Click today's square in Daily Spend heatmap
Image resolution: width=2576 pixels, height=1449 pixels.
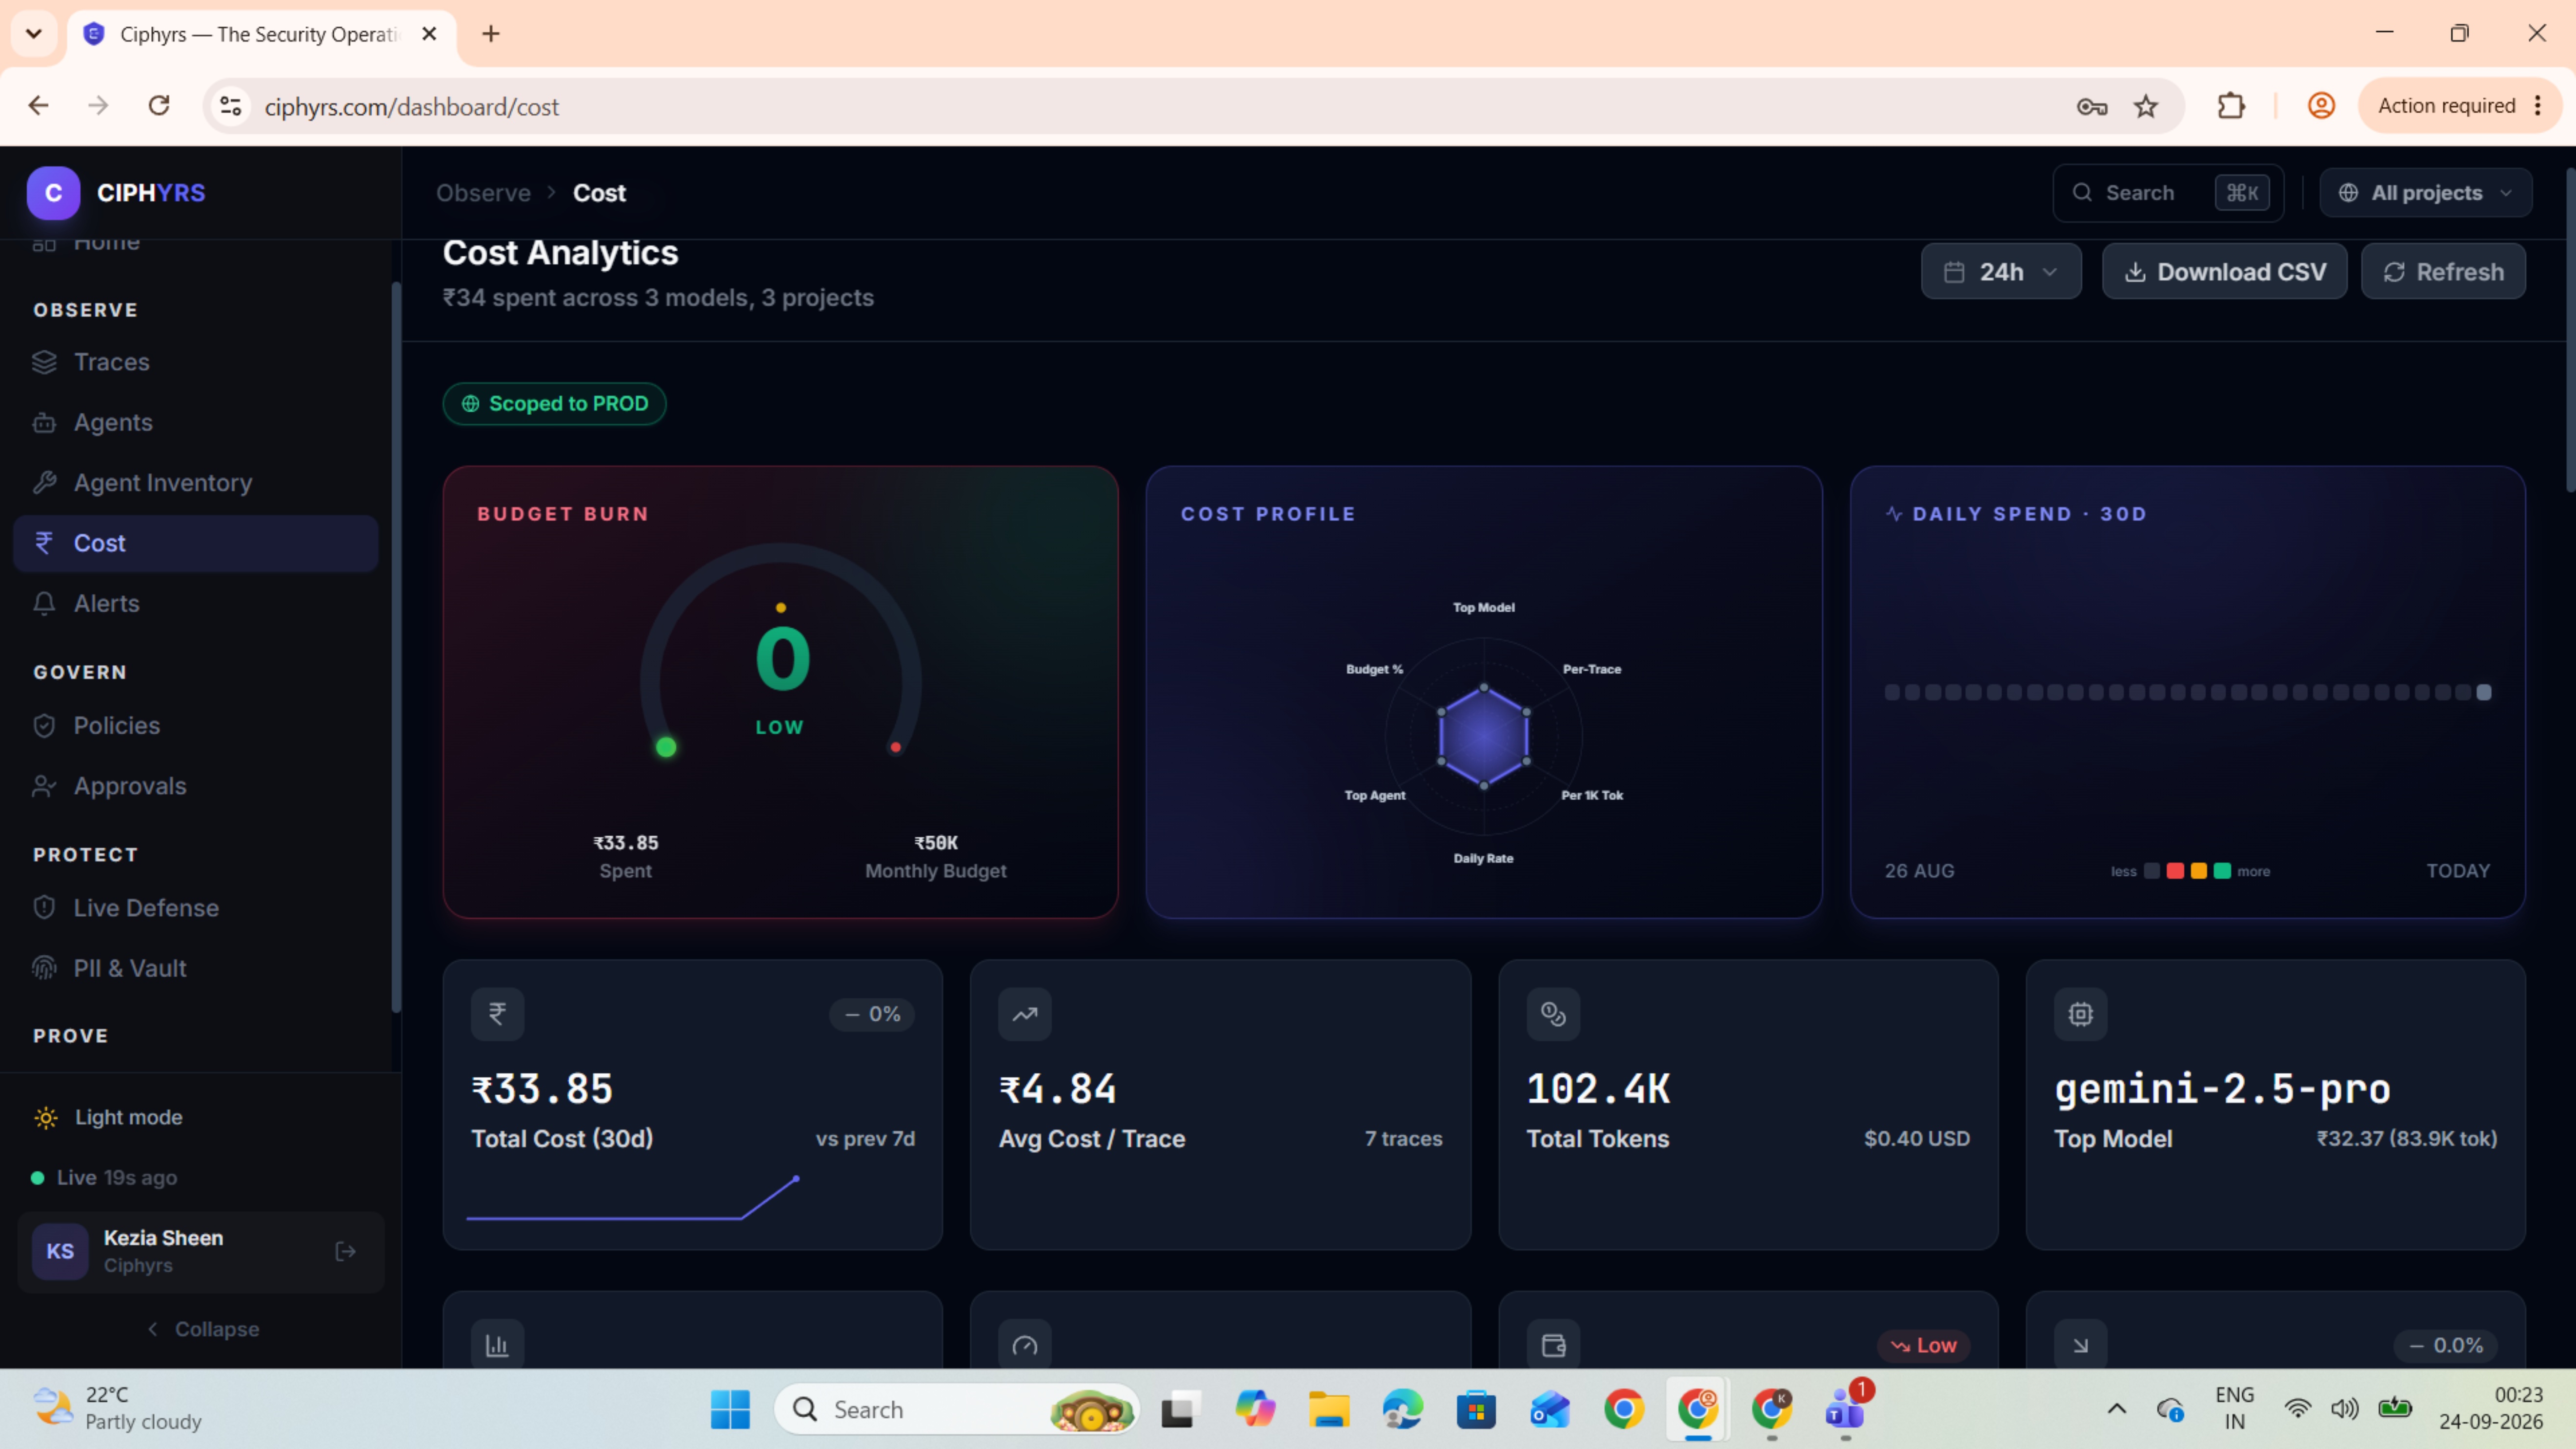click(x=2483, y=692)
